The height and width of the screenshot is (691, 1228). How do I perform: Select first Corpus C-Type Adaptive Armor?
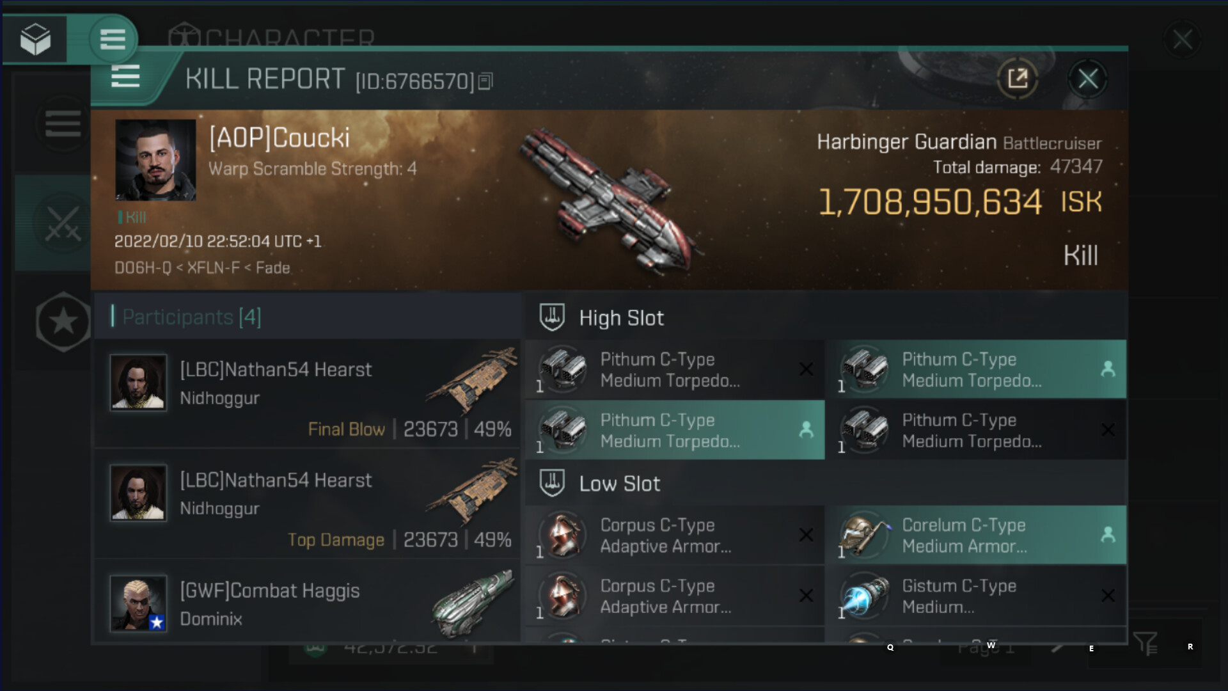coord(675,535)
